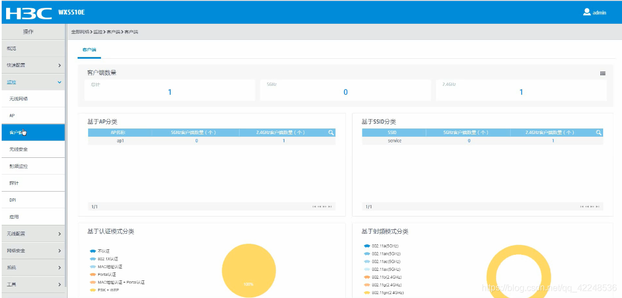The image size is (622, 298).
Task: Click ap1 5GHz client count 0
Action: click(x=196, y=141)
